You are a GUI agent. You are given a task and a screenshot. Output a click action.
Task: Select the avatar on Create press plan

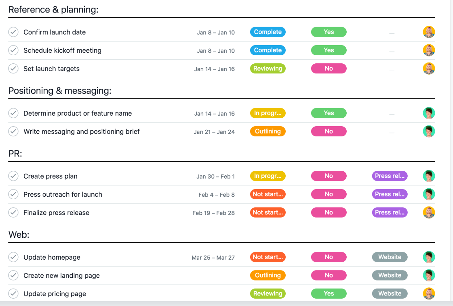click(x=429, y=176)
